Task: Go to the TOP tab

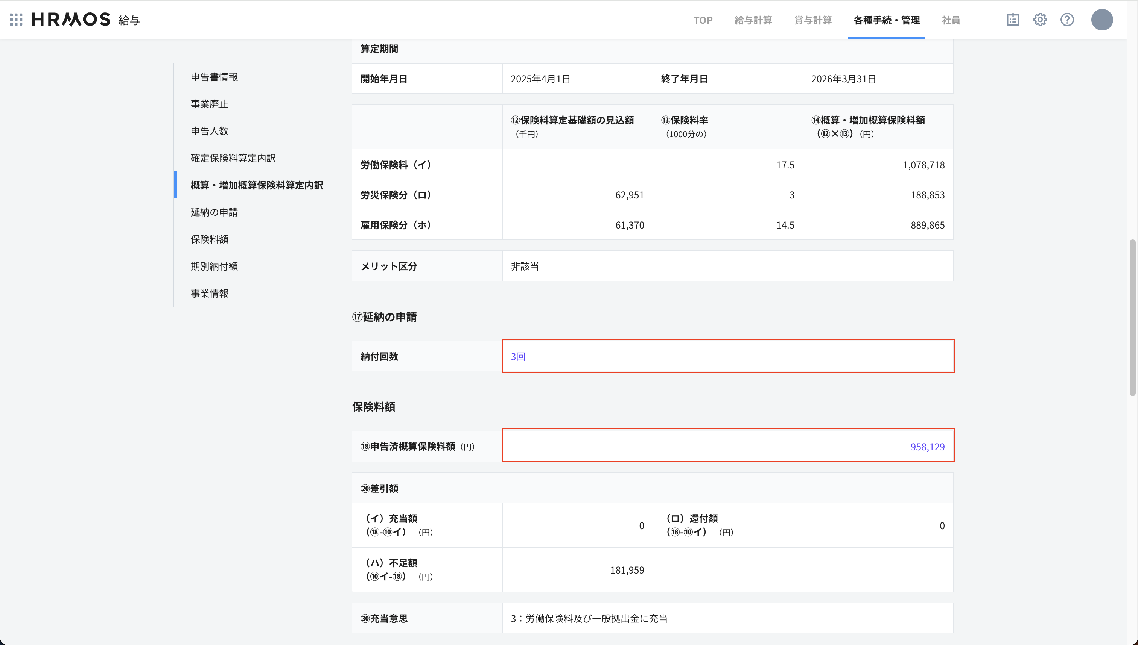Action: click(x=703, y=20)
